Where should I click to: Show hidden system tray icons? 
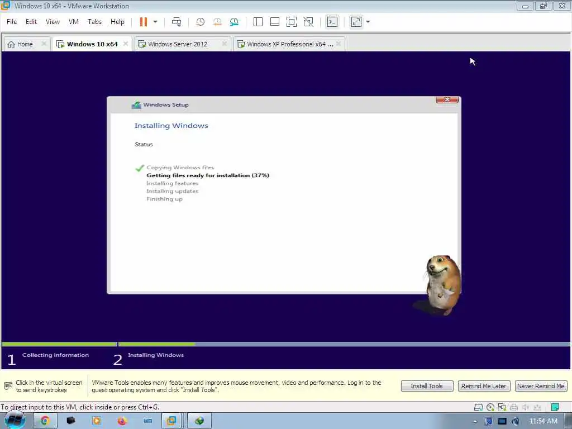[475, 421]
